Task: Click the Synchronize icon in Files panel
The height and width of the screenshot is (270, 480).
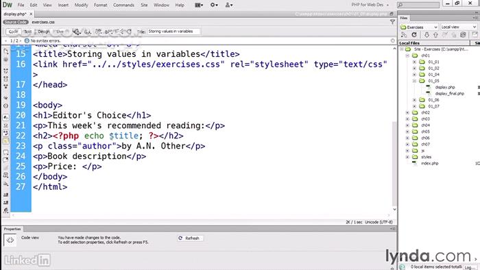Action: coord(463,35)
